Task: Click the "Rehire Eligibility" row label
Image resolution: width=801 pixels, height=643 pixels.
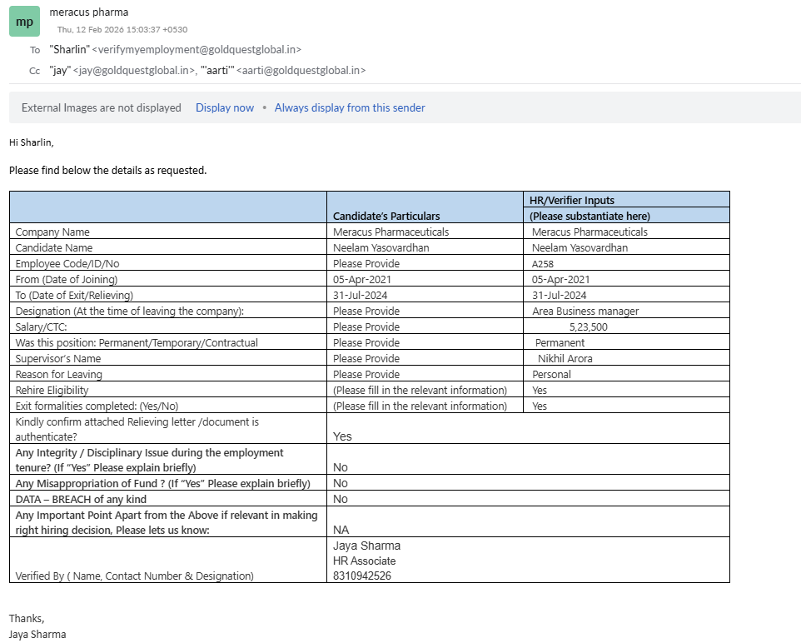Action: [52, 390]
